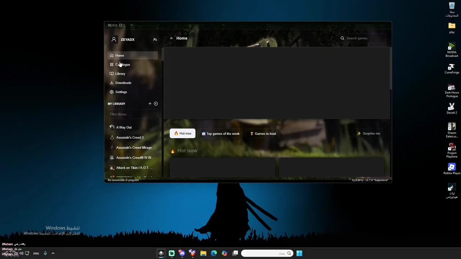The image size is (461, 259).
Task: Switch to Games to beat tab
Action: (x=263, y=133)
